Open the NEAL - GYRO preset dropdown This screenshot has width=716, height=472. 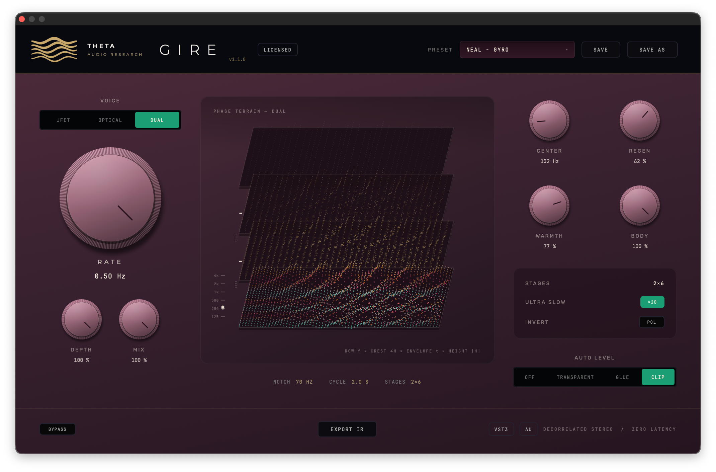click(517, 50)
